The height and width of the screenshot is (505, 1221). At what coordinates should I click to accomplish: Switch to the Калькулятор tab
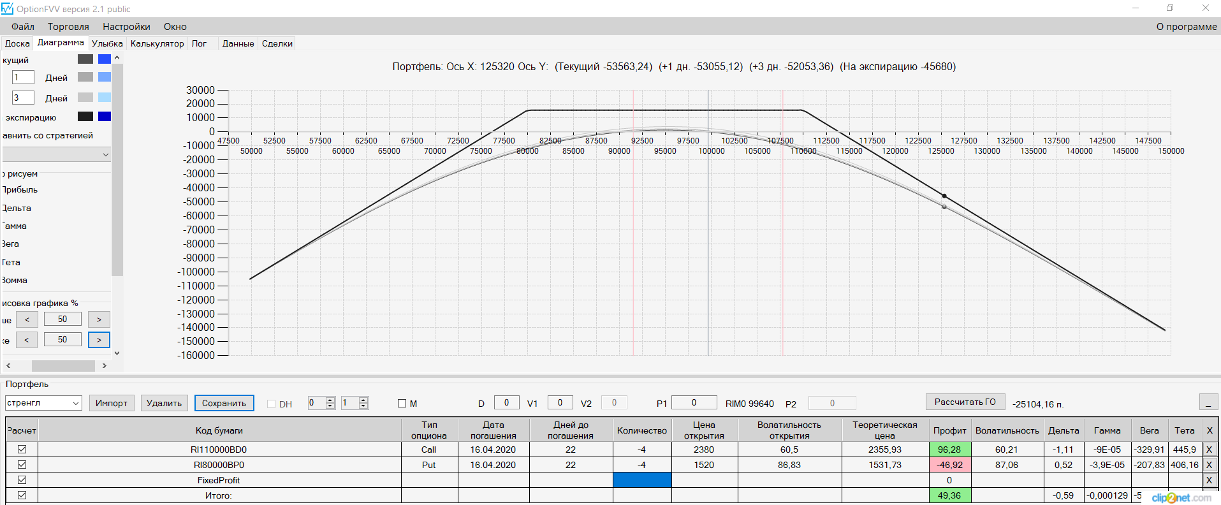click(157, 43)
